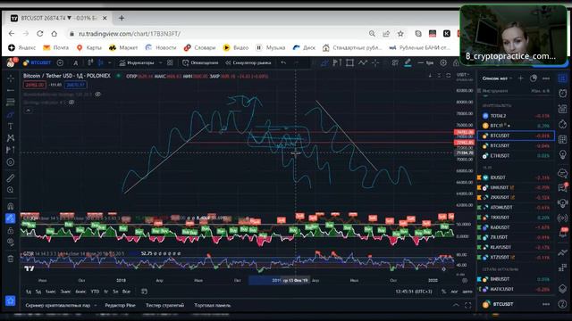Click the browser address bar URL
Screen dimensions: 572x321
click(130, 34)
